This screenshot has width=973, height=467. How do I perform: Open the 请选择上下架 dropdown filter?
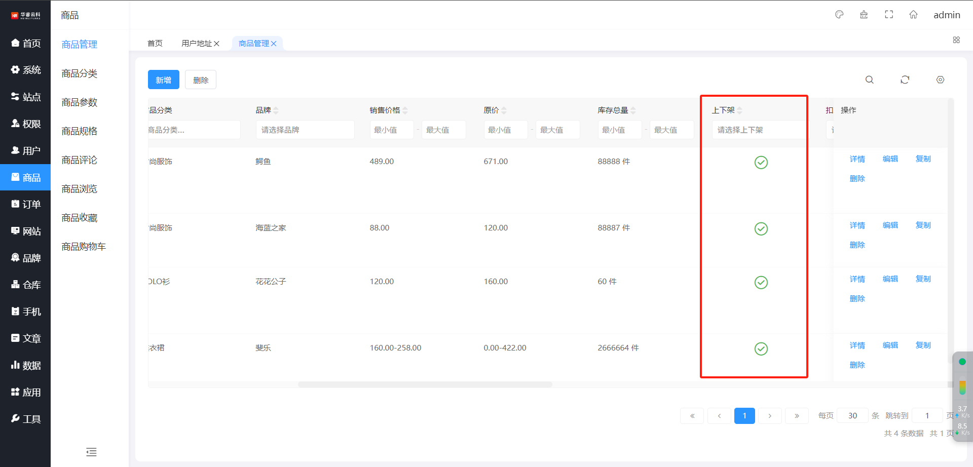pos(757,130)
